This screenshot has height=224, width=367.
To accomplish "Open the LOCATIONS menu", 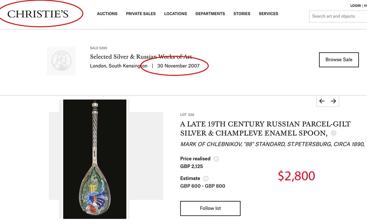I will pyautogui.click(x=175, y=14).
